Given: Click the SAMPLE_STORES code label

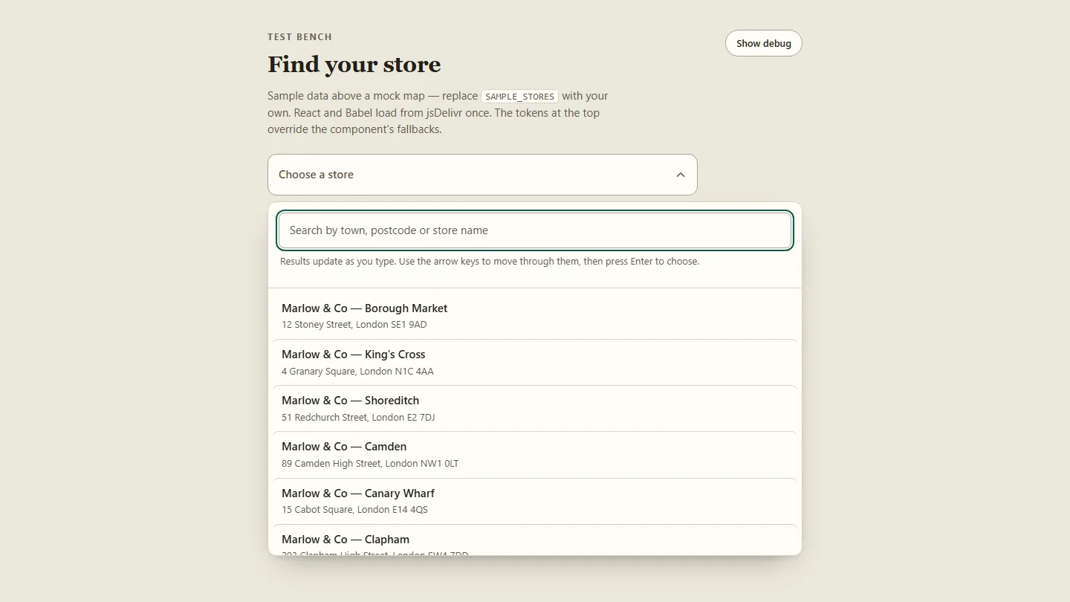Looking at the screenshot, I should coord(519,97).
